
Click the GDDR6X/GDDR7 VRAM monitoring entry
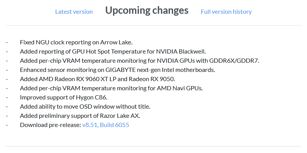[140, 61]
